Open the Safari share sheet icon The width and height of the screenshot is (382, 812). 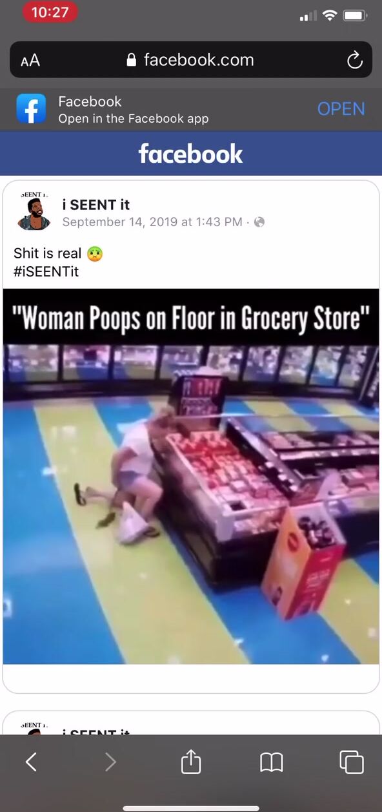tap(191, 761)
